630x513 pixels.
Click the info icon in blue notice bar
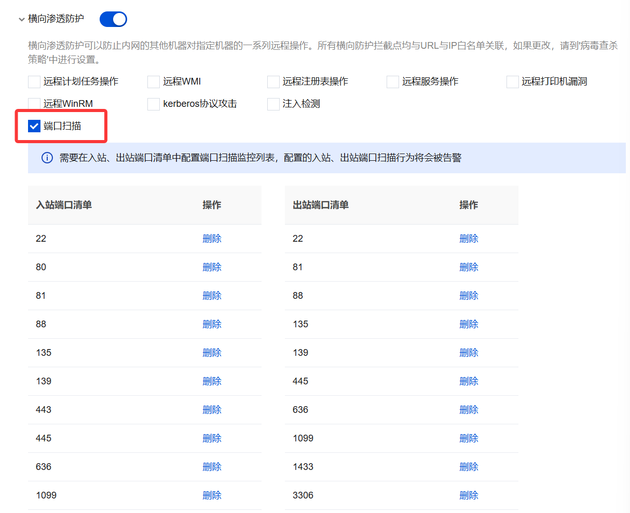47,158
